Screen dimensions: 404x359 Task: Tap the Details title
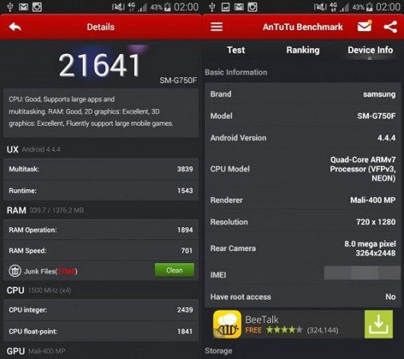pyautogui.click(x=101, y=27)
